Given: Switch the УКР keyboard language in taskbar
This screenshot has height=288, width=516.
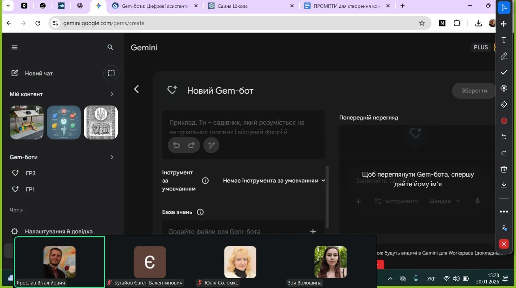Looking at the screenshot, I should [x=431, y=279].
